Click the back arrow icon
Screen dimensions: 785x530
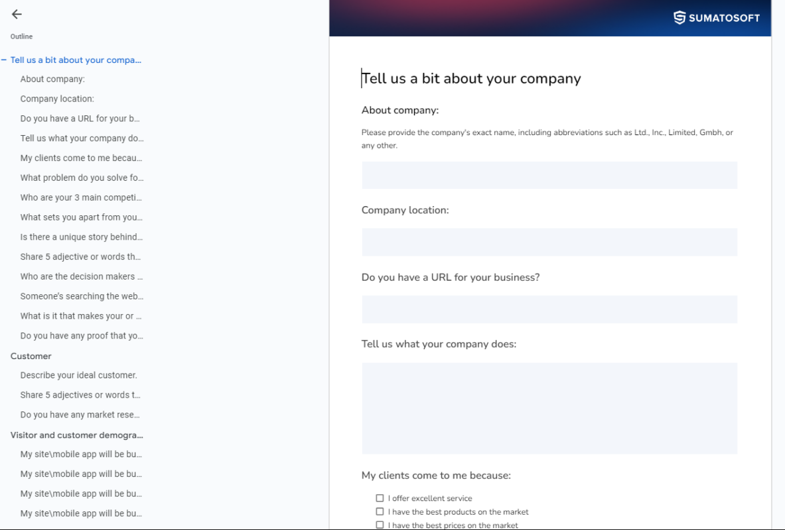click(16, 14)
